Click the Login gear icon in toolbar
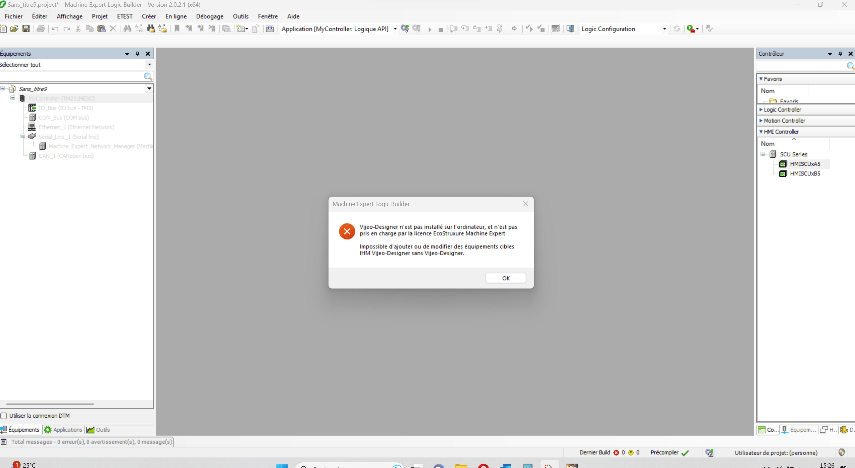 coord(405,29)
